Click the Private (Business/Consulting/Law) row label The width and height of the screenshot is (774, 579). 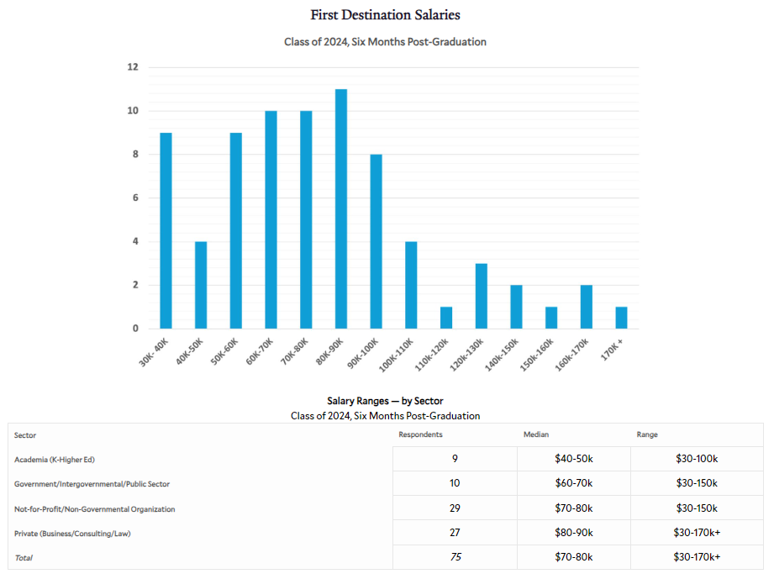[x=73, y=533]
